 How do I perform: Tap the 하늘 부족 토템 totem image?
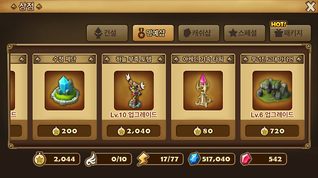tap(134, 90)
